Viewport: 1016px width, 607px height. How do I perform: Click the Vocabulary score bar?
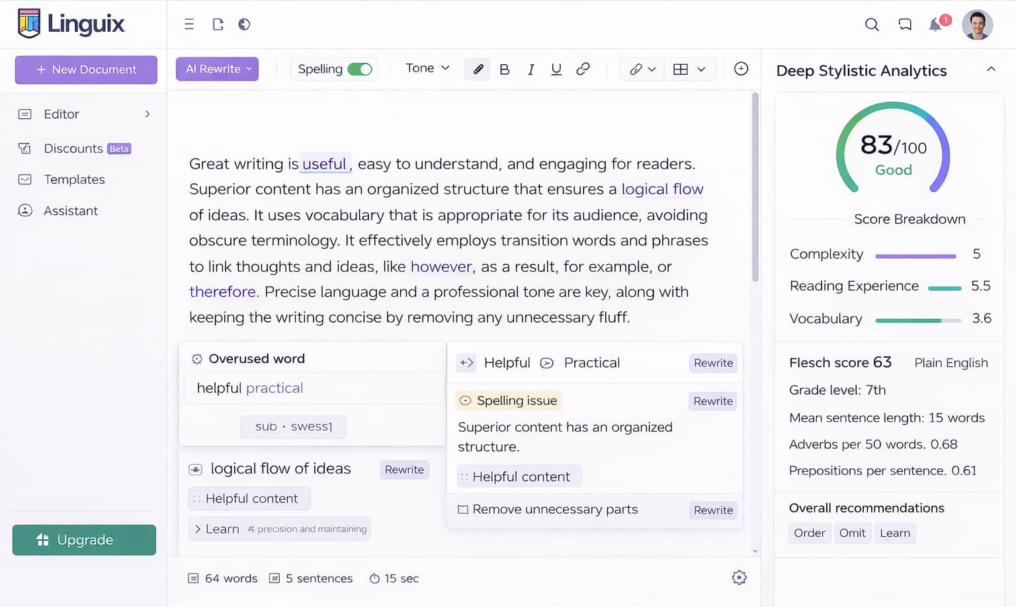click(917, 321)
